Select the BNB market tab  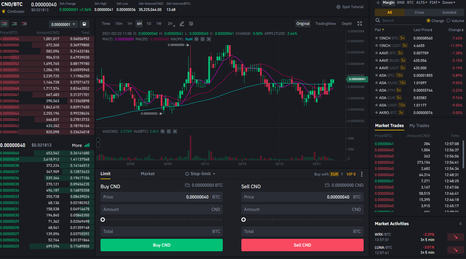[x=401, y=2]
